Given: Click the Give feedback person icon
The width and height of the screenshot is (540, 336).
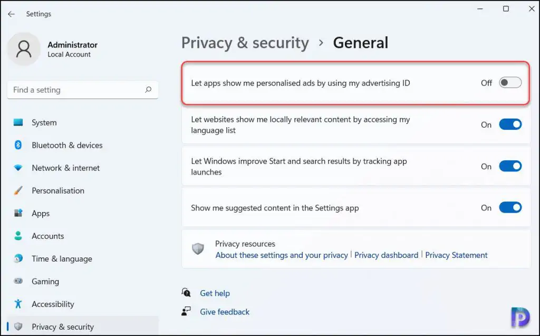Looking at the screenshot, I should click(186, 312).
